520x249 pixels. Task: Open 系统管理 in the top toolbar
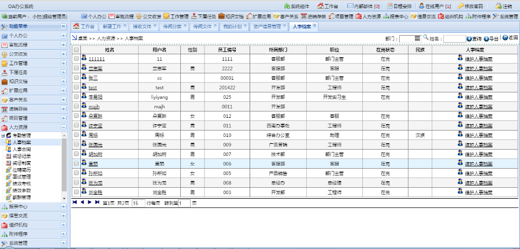coord(505,16)
